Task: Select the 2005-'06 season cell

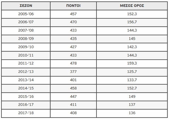Action: tap(26, 14)
